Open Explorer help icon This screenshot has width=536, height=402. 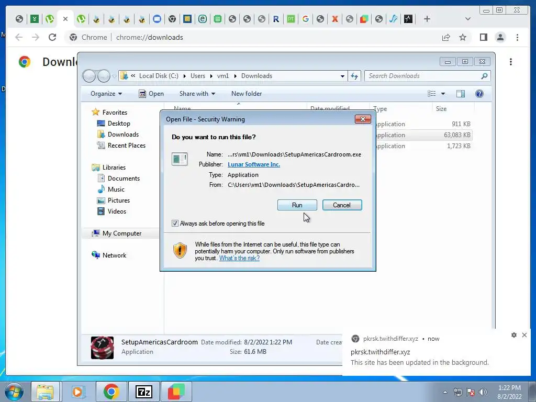pos(479,94)
